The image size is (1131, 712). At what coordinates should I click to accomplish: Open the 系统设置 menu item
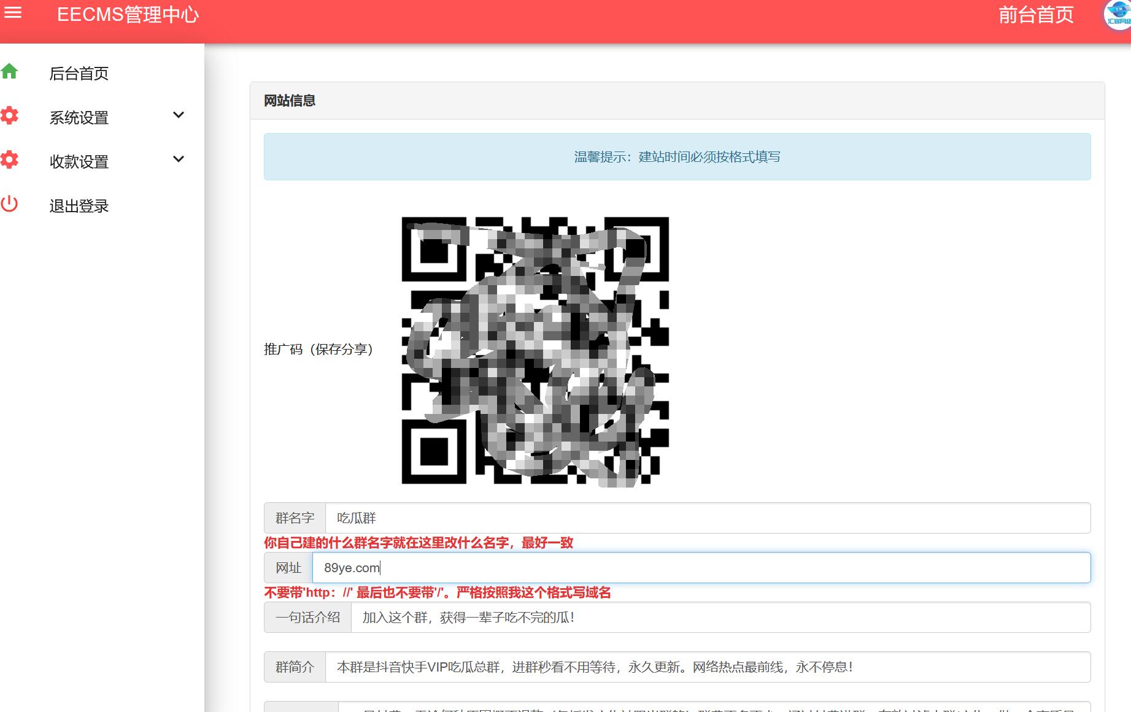[x=79, y=118]
